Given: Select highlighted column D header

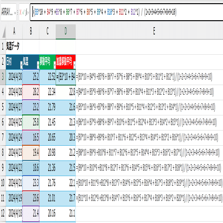Looking at the screenshot, I should (x=66, y=31).
